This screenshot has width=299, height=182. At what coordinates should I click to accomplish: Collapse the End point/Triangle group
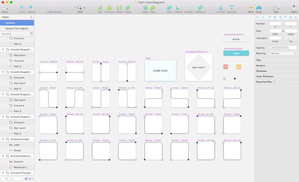pos(3,173)
